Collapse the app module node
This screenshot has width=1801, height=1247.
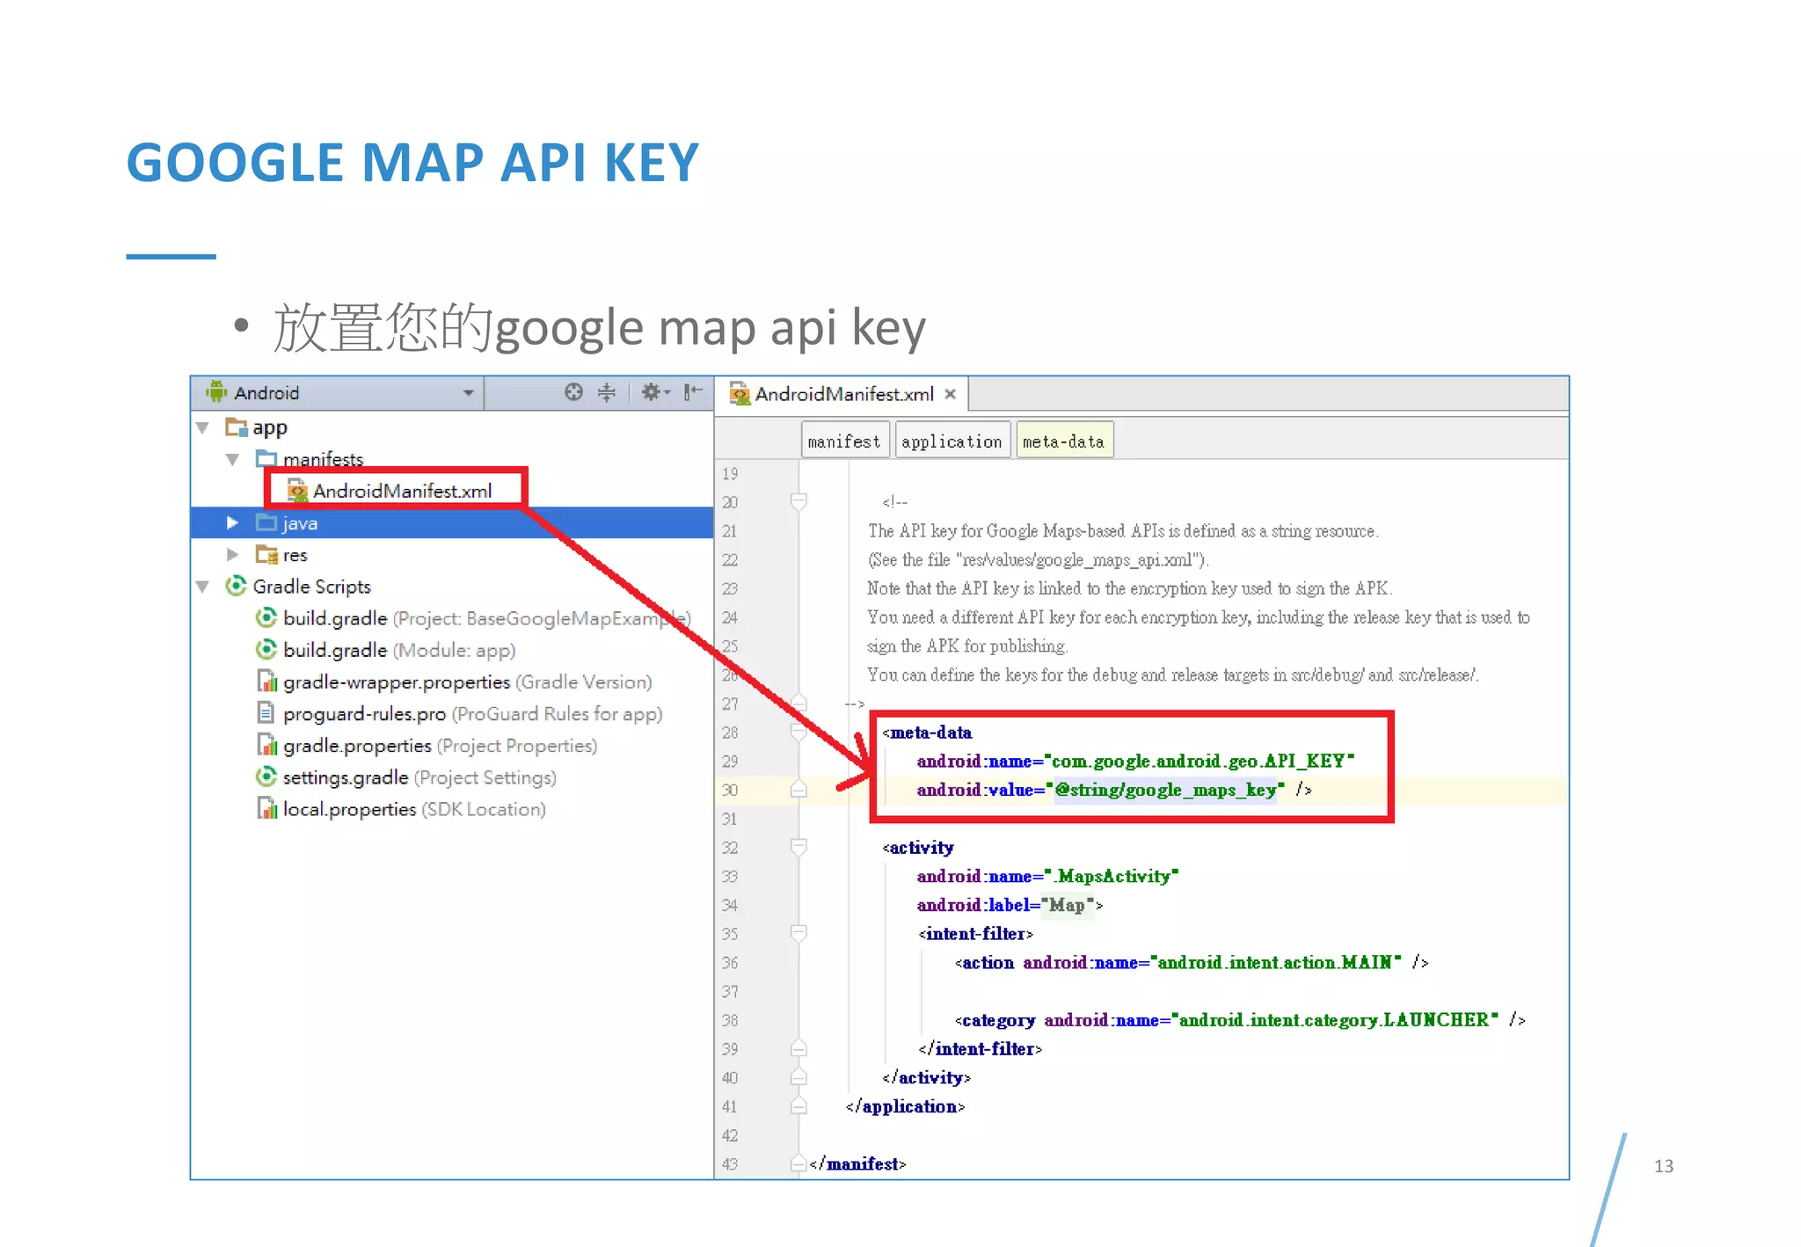tap(203, 427)
